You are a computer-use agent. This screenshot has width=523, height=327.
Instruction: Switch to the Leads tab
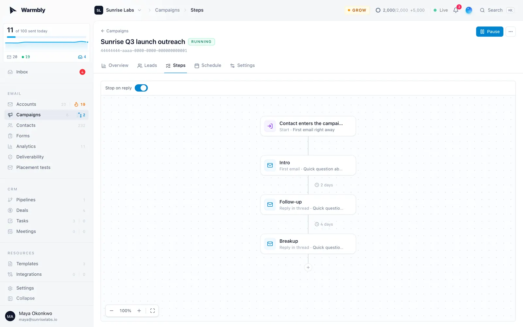pos(147,65)
